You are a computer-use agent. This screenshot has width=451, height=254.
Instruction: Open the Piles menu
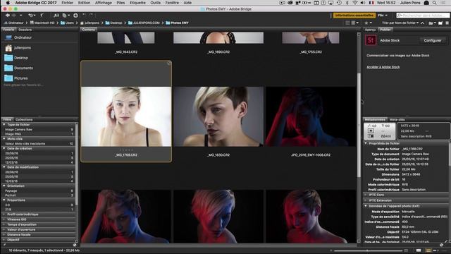tap(121, 3)
